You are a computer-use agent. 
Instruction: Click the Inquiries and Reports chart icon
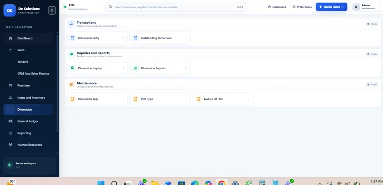71,54
